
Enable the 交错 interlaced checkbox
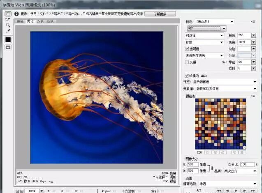187,62
